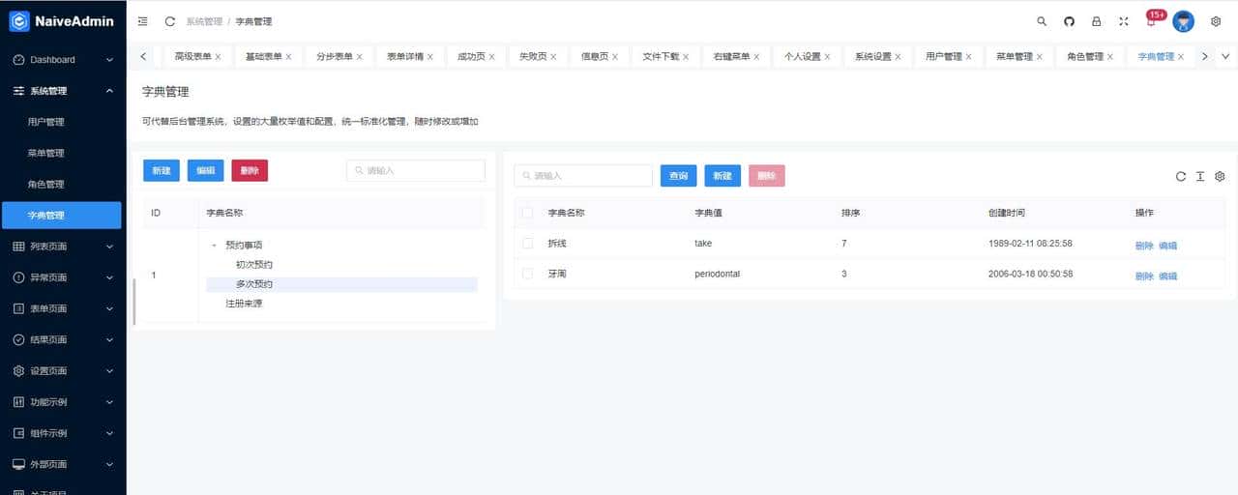Select all rows with header checkbox

click(x=527, y=212)
